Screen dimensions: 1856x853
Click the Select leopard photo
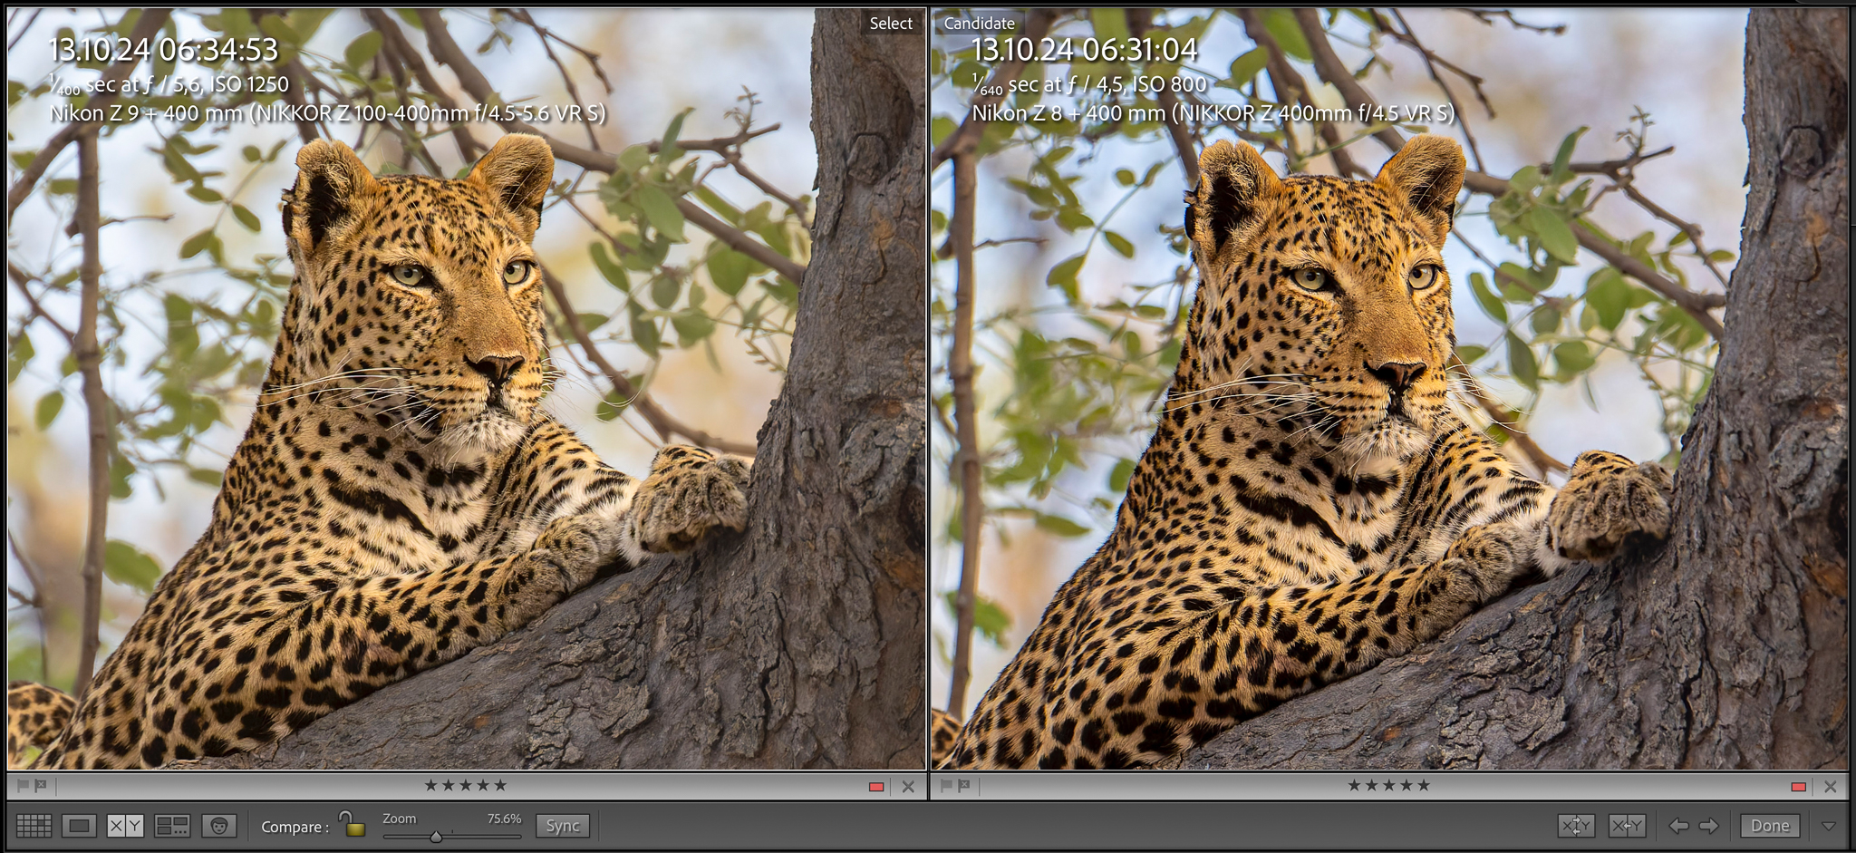coord(467,390)
